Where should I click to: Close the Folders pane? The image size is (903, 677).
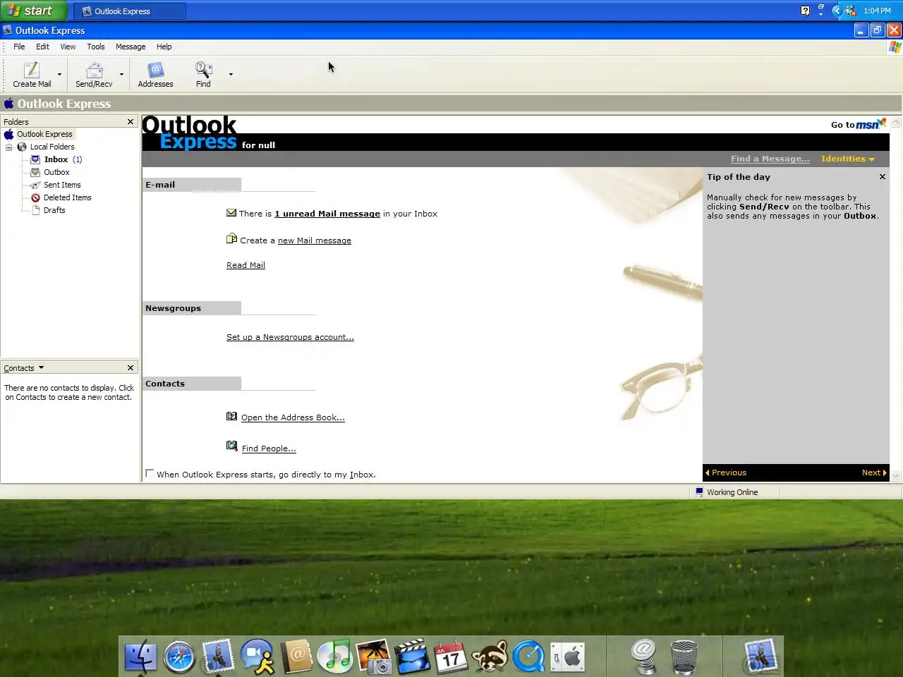pyautogui.click(x=131, y=122)
